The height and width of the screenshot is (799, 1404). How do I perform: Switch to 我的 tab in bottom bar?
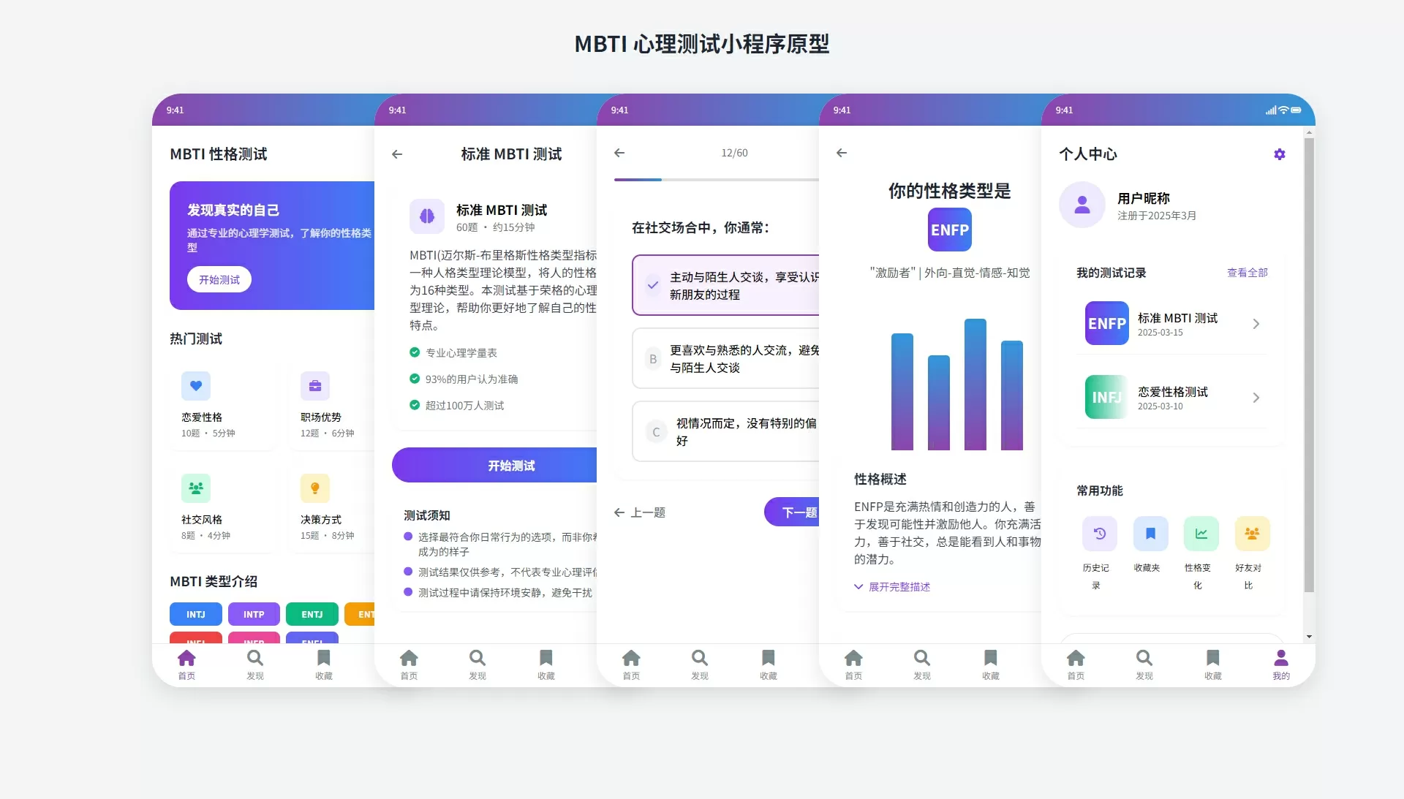pyautogui.click(x=1281, y=664)
